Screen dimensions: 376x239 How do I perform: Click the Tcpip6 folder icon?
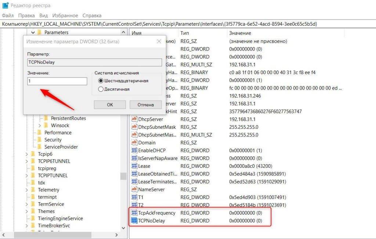tap(33, 154)
